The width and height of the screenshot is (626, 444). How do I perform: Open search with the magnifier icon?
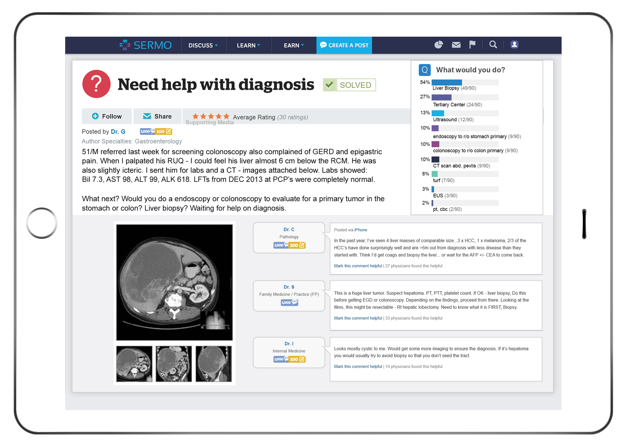tap(493, 44)
